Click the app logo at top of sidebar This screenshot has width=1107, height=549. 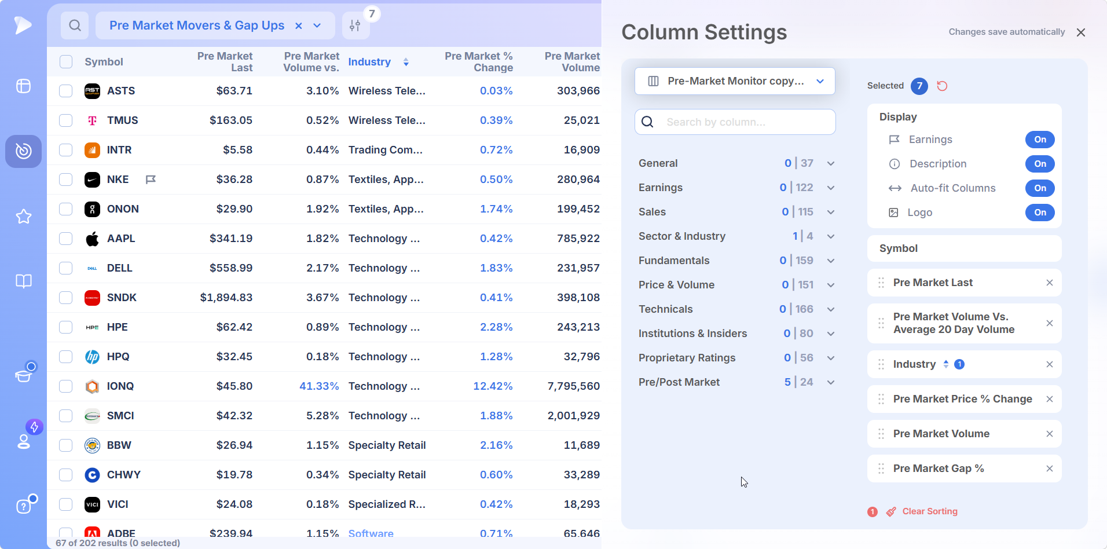[x=23, y=25]
